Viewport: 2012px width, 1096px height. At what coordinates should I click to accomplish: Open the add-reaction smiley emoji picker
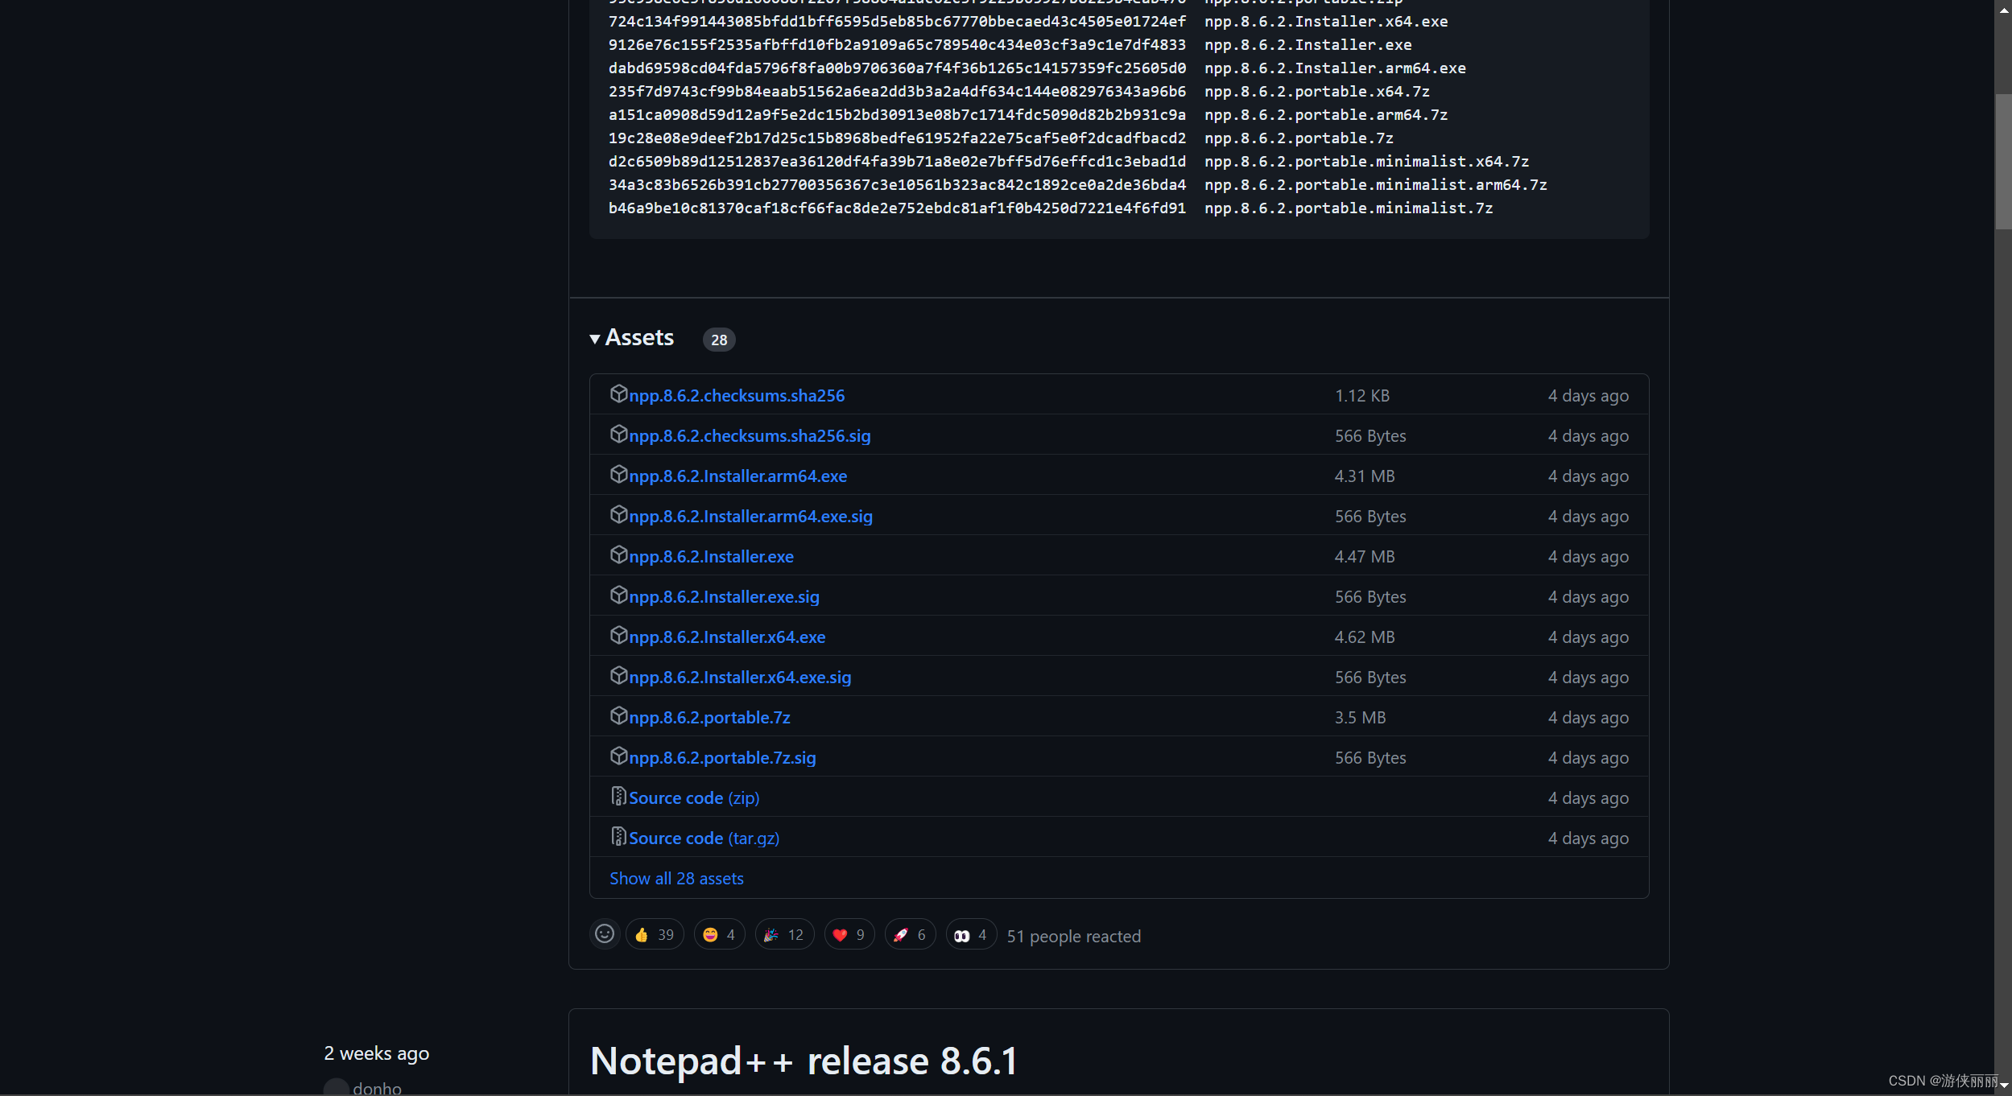[603, 933]
